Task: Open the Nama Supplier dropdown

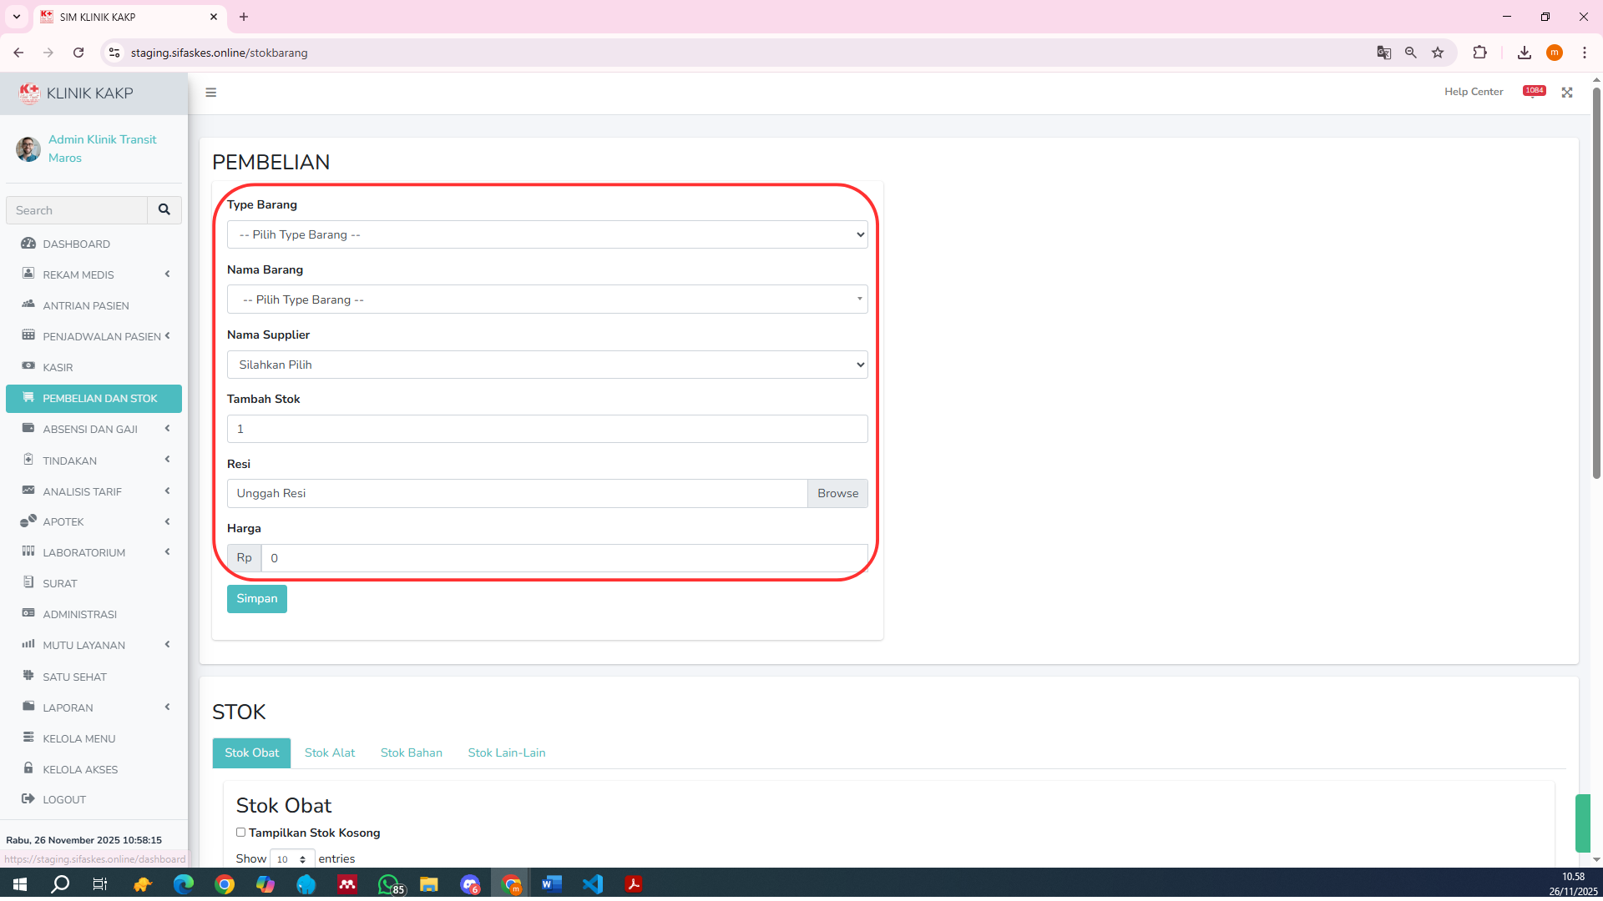Action: point(547,365)
